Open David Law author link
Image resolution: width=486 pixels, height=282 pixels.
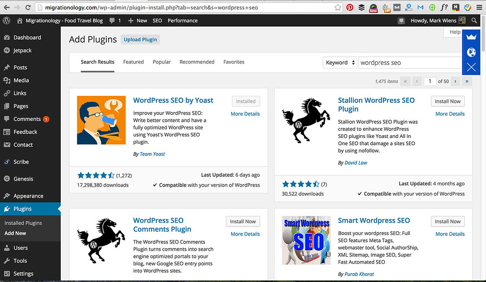click(x=356, y=163)
